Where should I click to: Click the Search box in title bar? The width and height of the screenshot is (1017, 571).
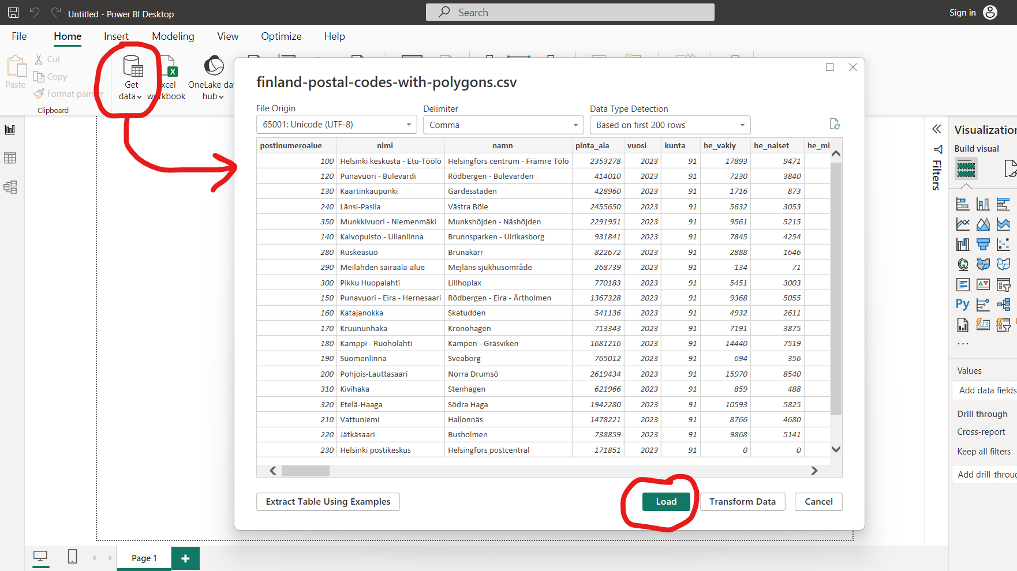click(x=570, y=12)
